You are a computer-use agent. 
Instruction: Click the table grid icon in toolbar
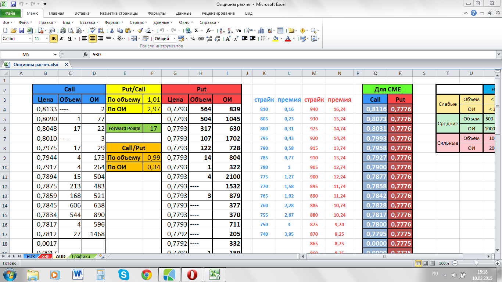point(280,30)
